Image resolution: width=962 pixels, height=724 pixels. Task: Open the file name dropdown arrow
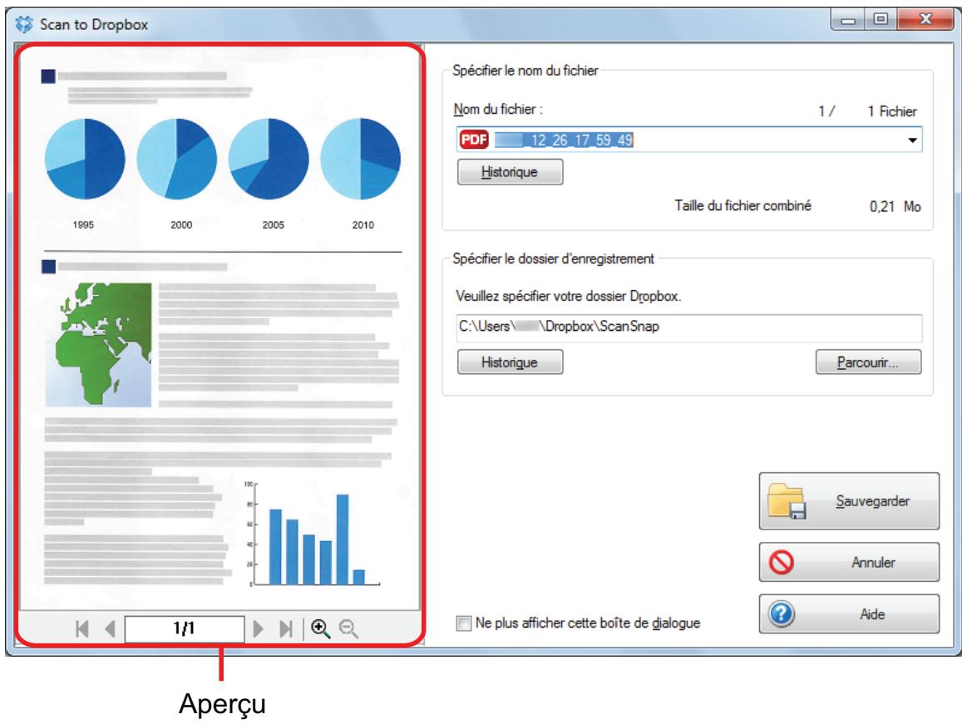[912, 140]
